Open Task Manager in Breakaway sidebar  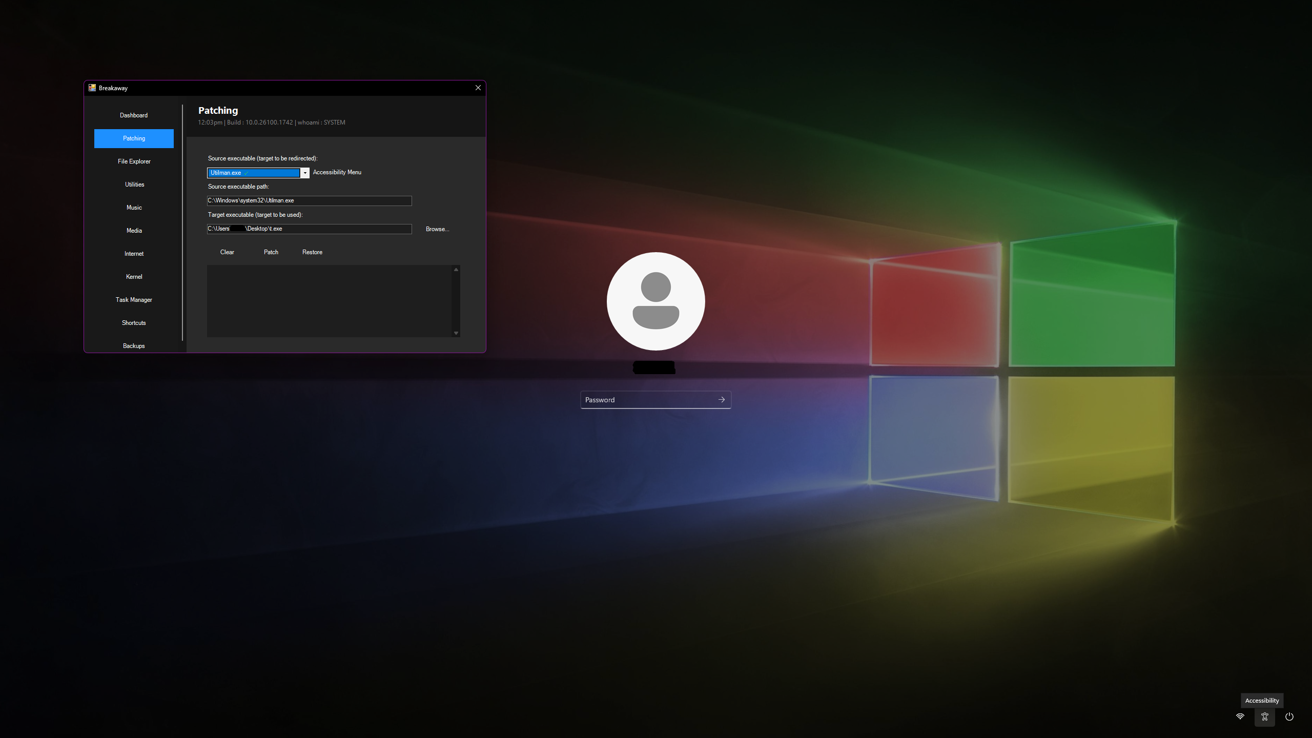(x=134, y=300)
